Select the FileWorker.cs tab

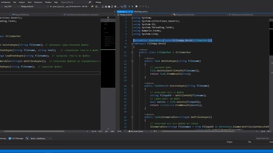(x=122, y=11)
